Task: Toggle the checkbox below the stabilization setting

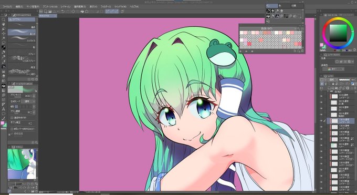Action: pyautogui.click(x=12, y=129)
